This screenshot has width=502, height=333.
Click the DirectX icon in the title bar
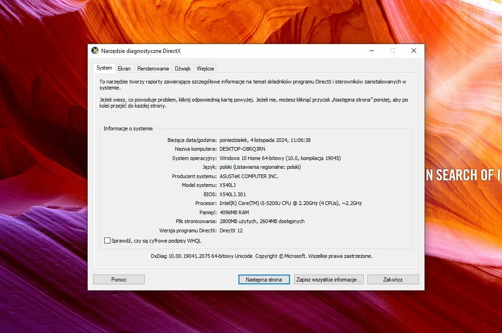tap(95, 51)
